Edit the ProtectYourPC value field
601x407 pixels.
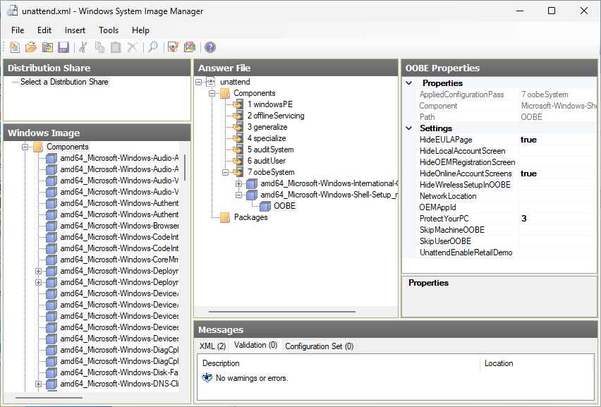tap(558, 219)
